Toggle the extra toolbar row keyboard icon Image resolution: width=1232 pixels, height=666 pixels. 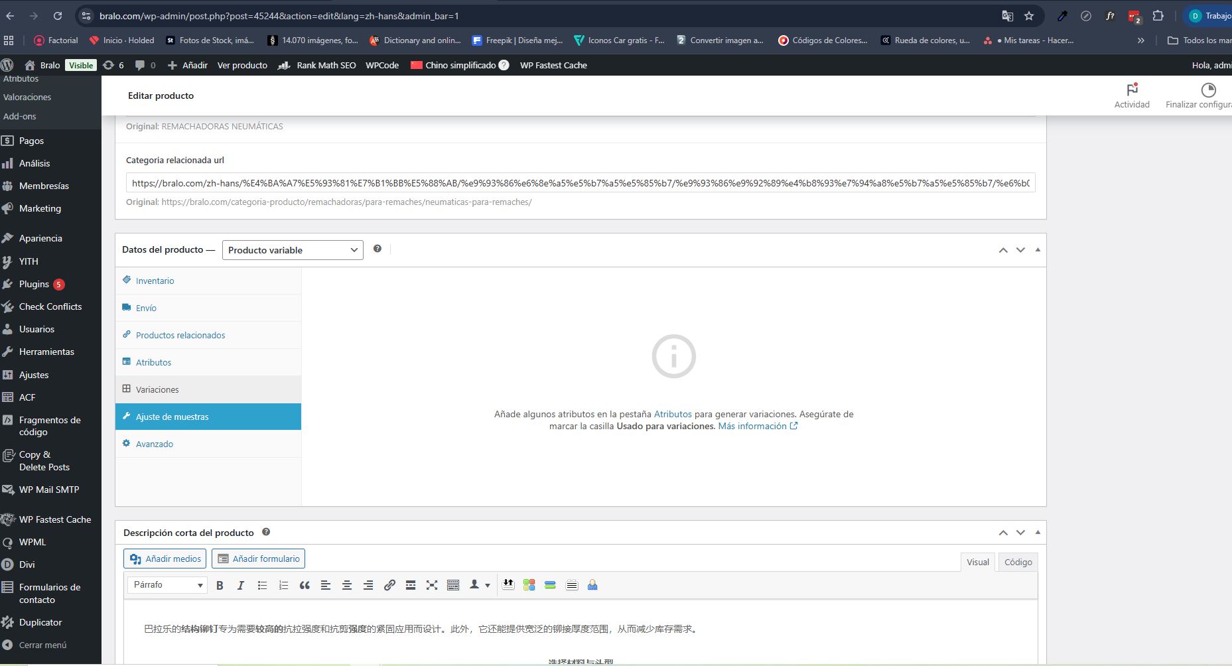tap(453, 585)
